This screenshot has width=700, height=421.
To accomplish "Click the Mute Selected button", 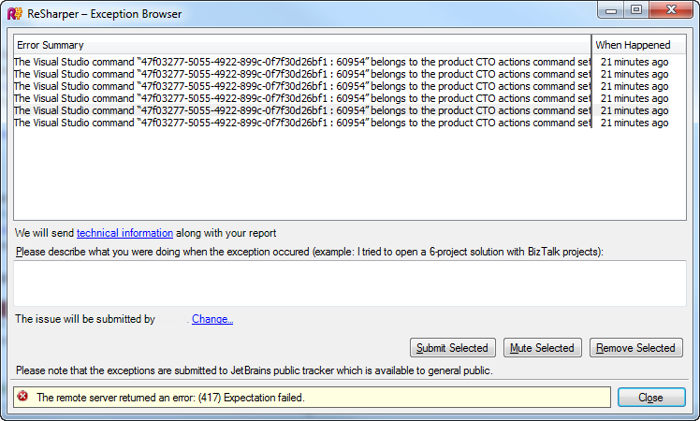I will click(x=543, y=348).
